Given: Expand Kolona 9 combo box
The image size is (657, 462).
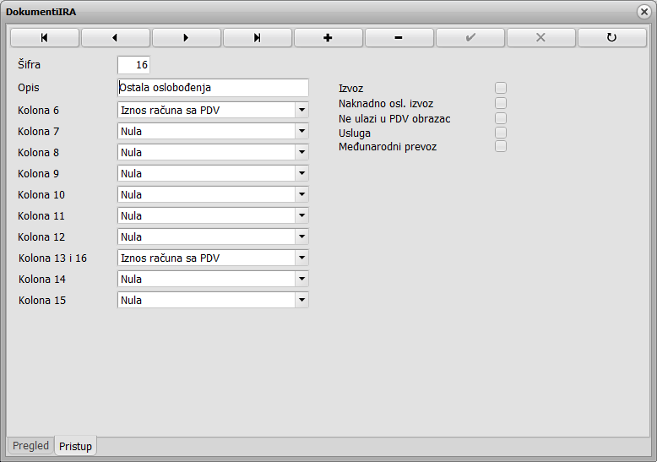Looking at the screenshot, I should pyautogui.click(x=301, y=173).
